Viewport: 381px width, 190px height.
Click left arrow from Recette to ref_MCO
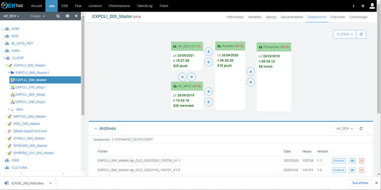click(x=208, y=102)
